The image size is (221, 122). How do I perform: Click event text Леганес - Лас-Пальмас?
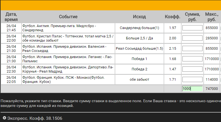pyautogui.click(x=68, y=59)
